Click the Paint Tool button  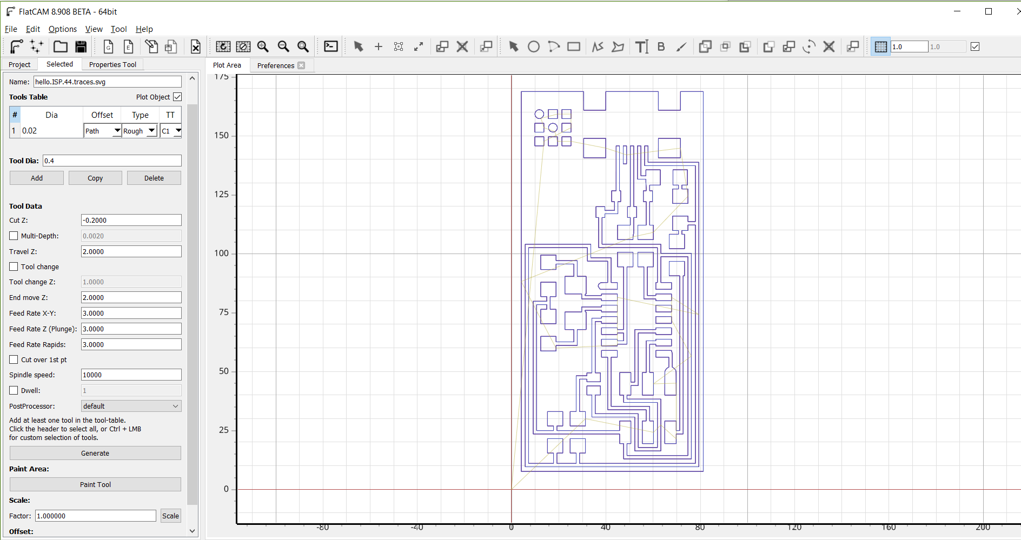click(95, 484)
